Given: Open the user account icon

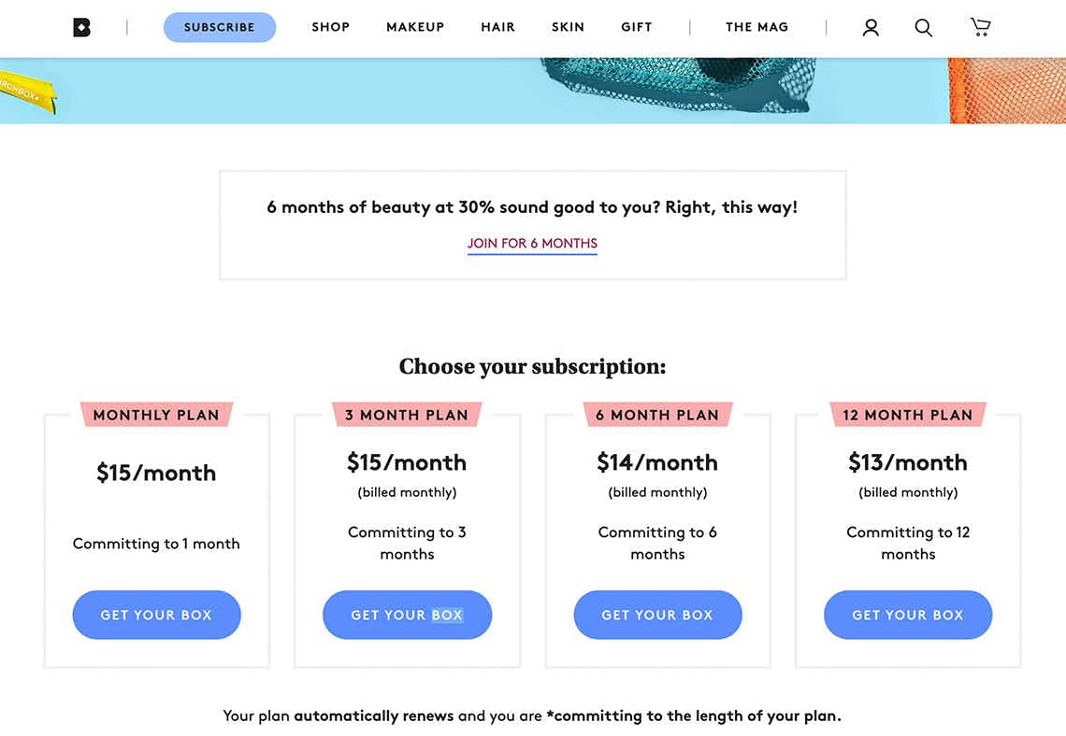Looking at the screenshot, I should [x=871, y=27].
